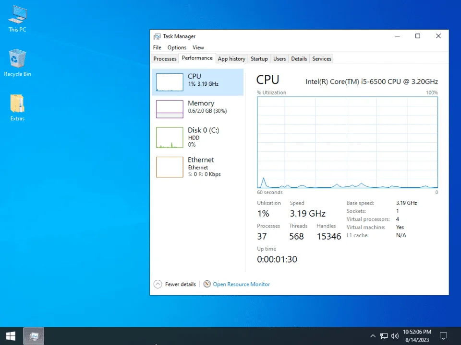Click the Task Manager title bar icon
Image resolution: width=461 pixels, height=345 pixels.
pyautogui.click(x=157, y=36)
